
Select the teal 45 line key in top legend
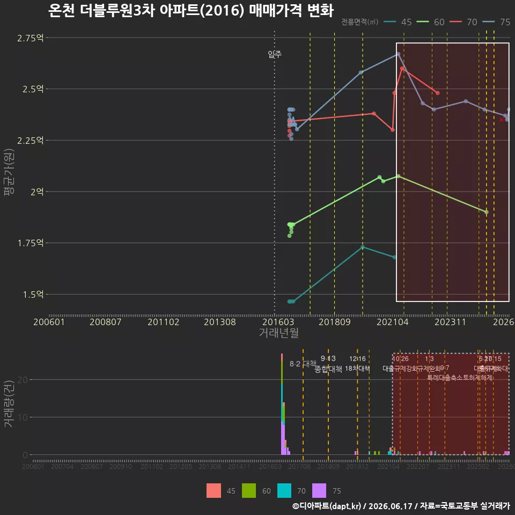pos(390,22)
